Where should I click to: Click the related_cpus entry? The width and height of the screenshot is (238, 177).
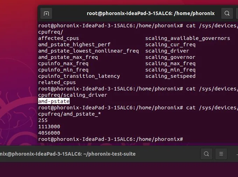57,83
